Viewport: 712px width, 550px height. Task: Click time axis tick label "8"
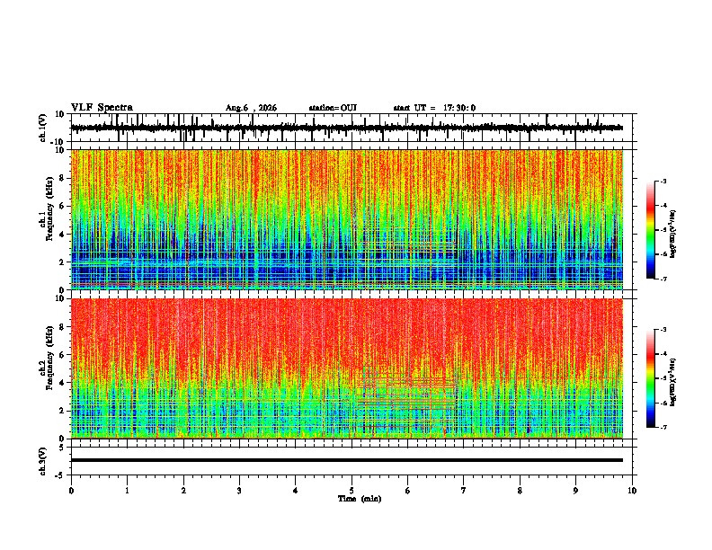(x=520, y=491)
